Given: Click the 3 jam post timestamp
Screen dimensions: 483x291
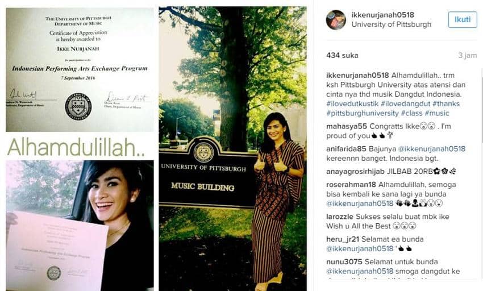Looking at the screenshot, I should [467, 56].
